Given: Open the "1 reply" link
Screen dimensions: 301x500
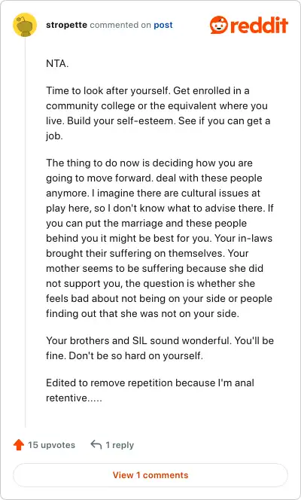Looking at the screenshot, I should point(120,445).
